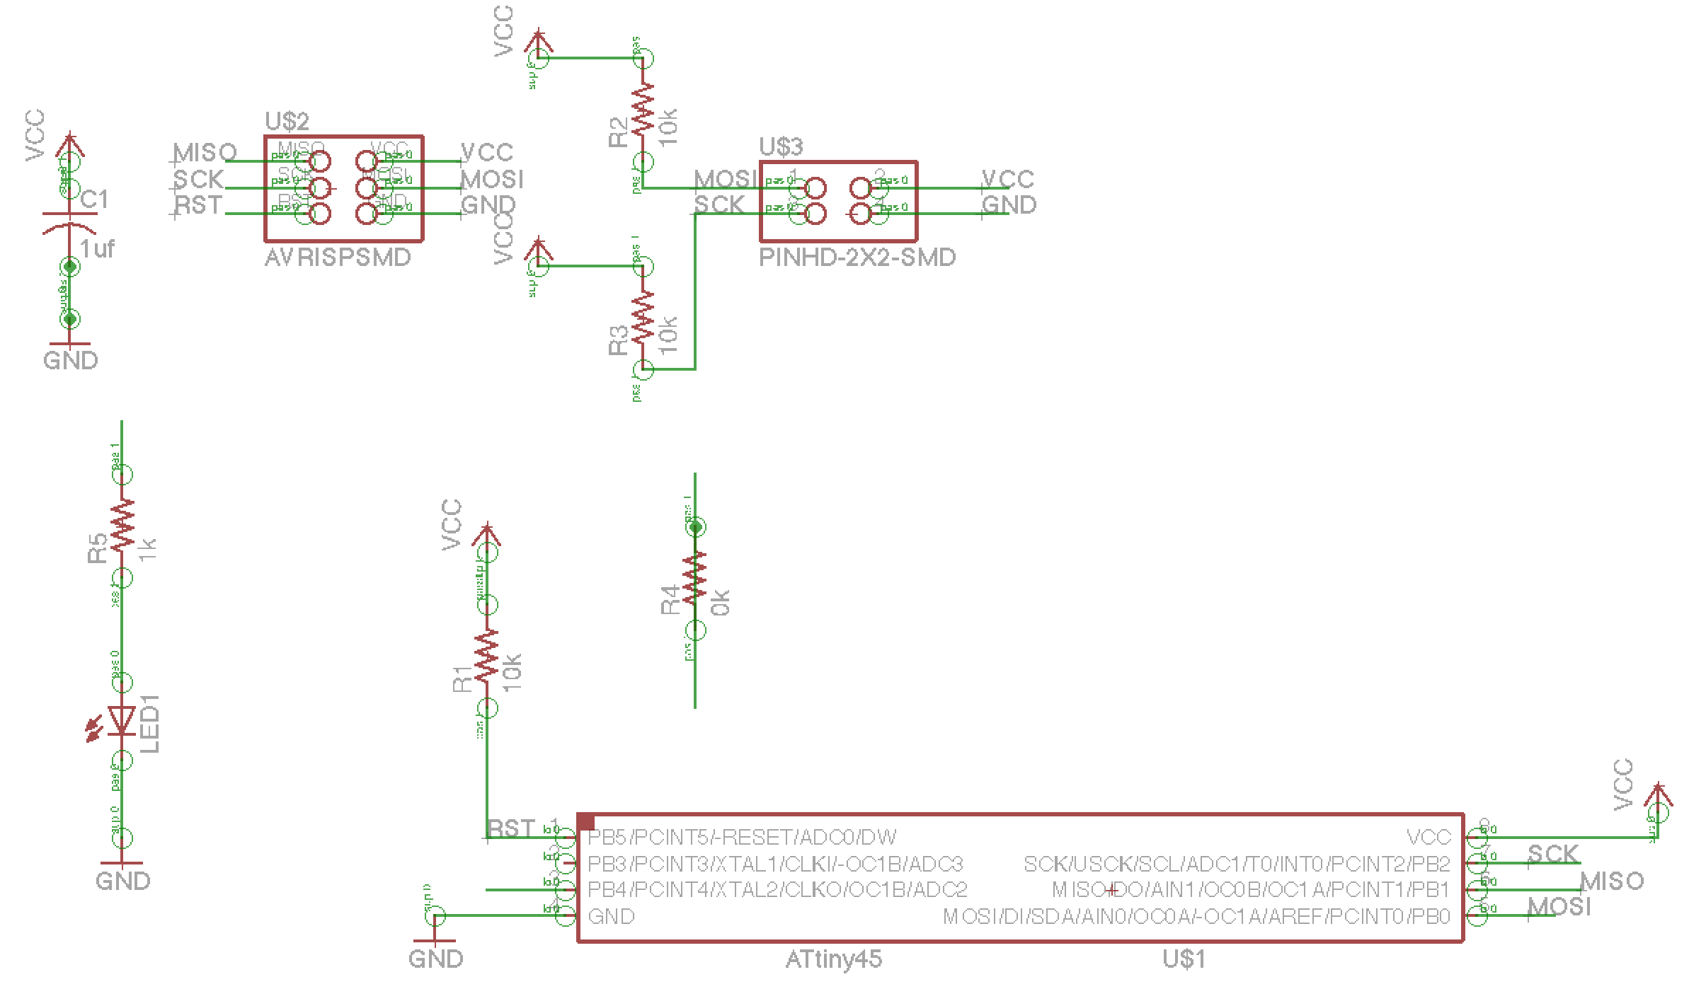This screenshot has height=989, width=1689.
Task: Click the VCC supply arrow near ATtiny45 VCC pin
Action: coord(1657,797)
